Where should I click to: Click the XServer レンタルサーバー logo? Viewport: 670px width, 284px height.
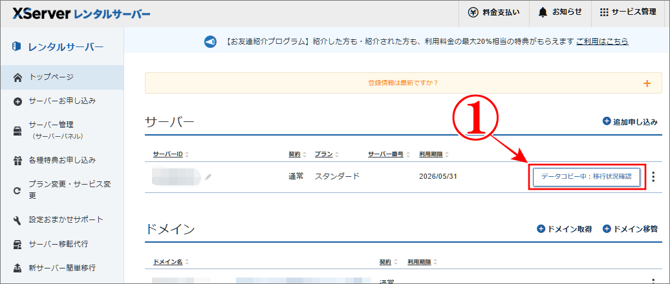pos(81,13)
